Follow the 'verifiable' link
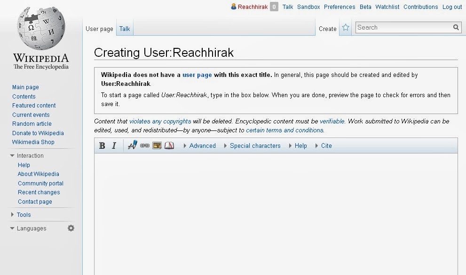466x275 pixels. [x=332, y=122]
